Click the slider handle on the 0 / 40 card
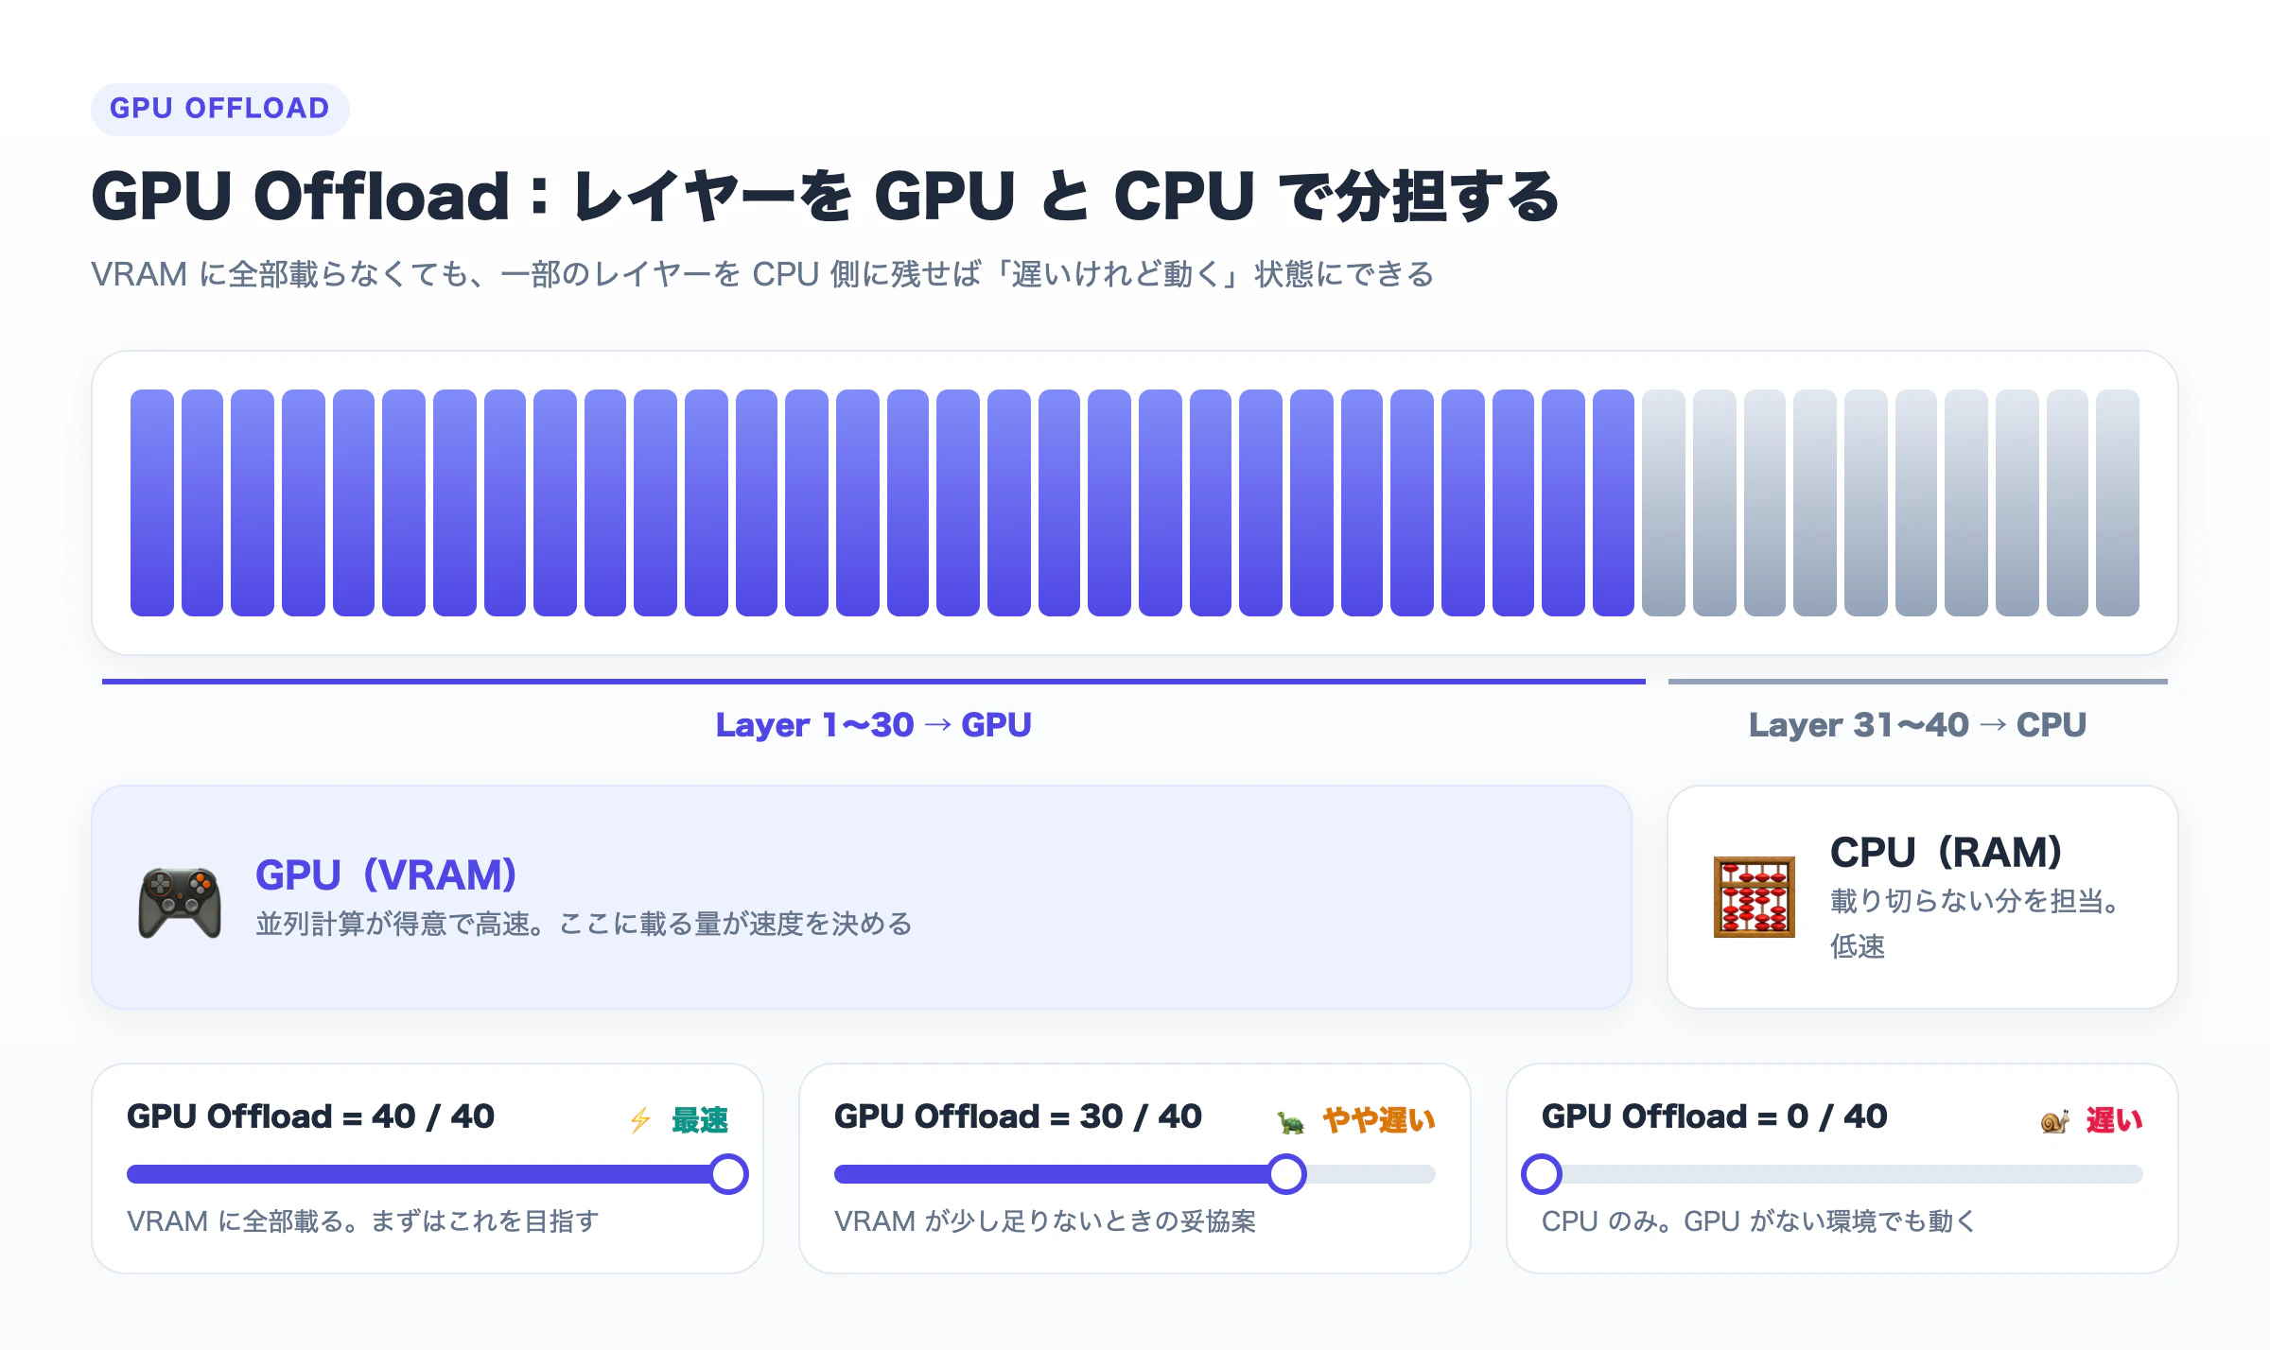The height and width of the screenshot is (1350, 2270). click(x=1542, y=1174)
